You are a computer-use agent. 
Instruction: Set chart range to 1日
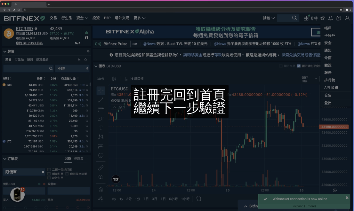tap(163, 199)
